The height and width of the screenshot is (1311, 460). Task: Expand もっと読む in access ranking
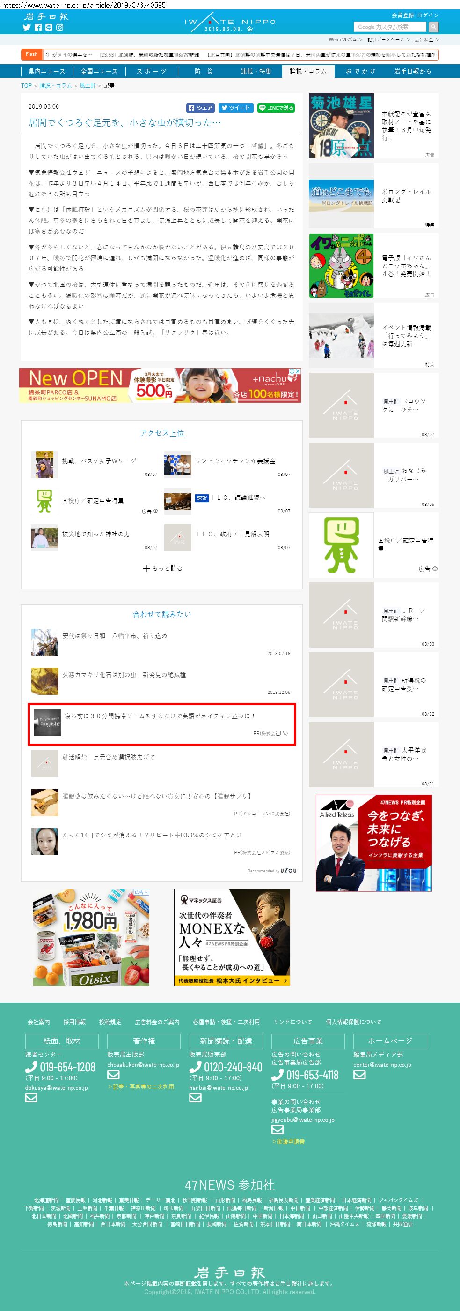(x=162, y=568)
